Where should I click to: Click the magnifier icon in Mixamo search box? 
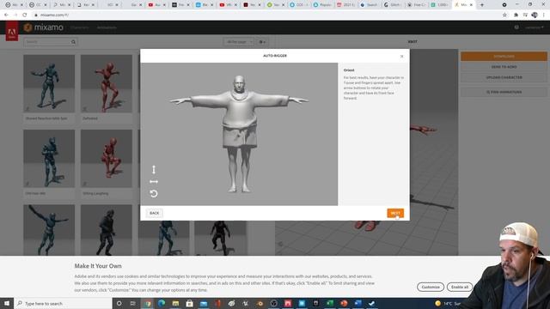pos(73,42)
